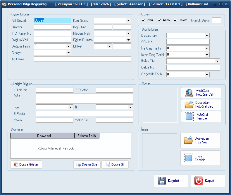Open the Kan Grubu dropdown
231x195 pixels.
click(x=128, y=21)
